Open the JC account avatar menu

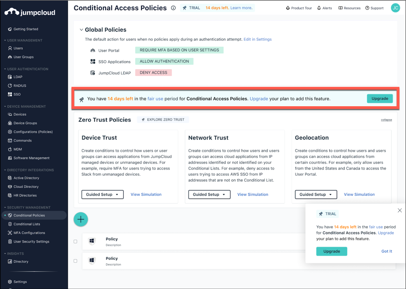click(395, 8)
